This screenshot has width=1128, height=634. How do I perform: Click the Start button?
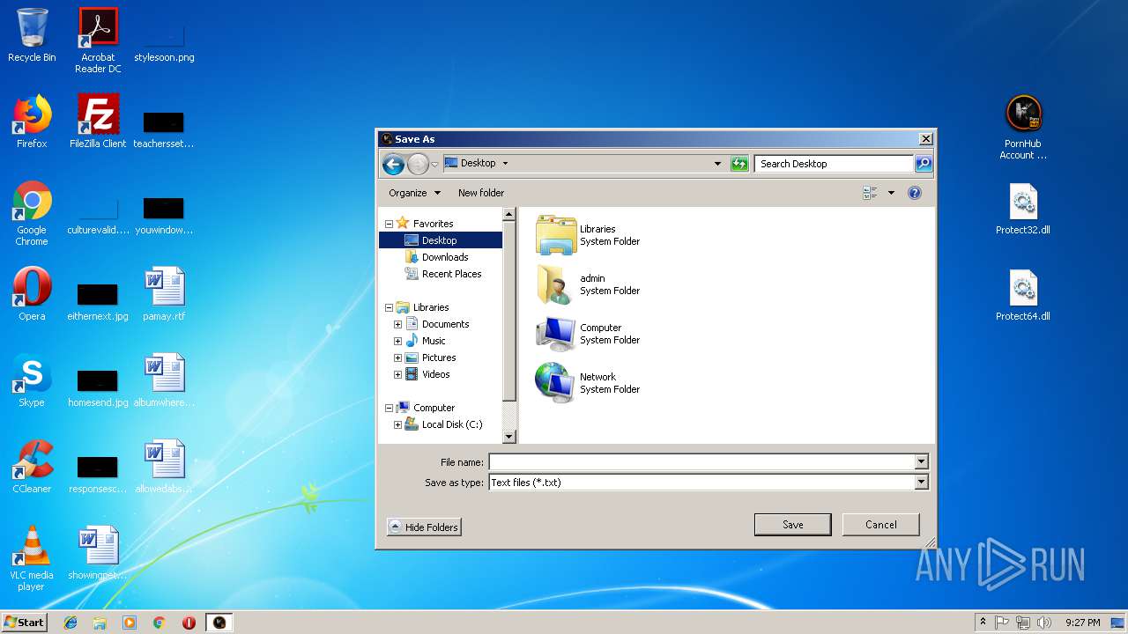click(x=25, y=623)
